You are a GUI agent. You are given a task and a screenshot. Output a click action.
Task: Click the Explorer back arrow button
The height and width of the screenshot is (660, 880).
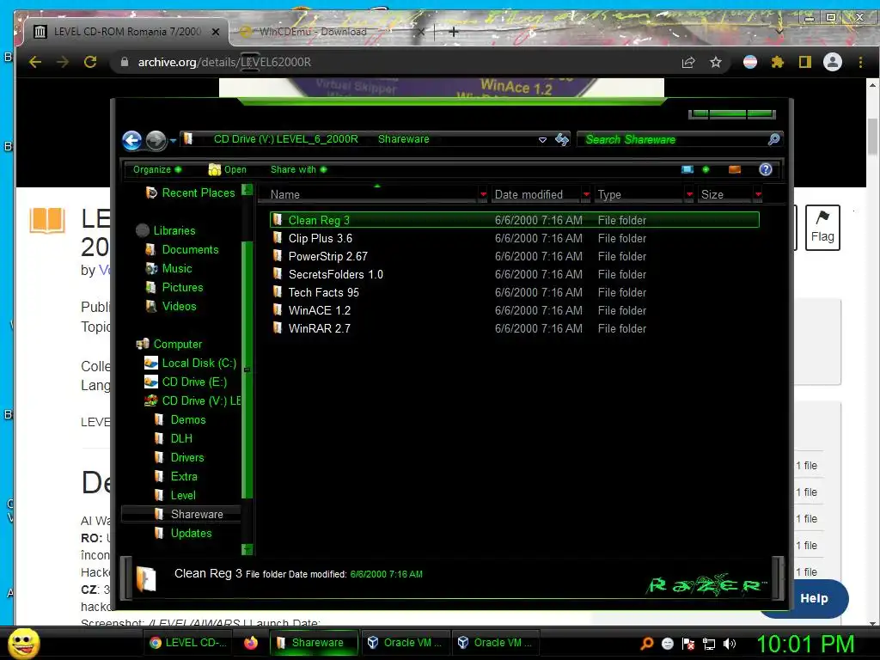[x=131, y=140]
